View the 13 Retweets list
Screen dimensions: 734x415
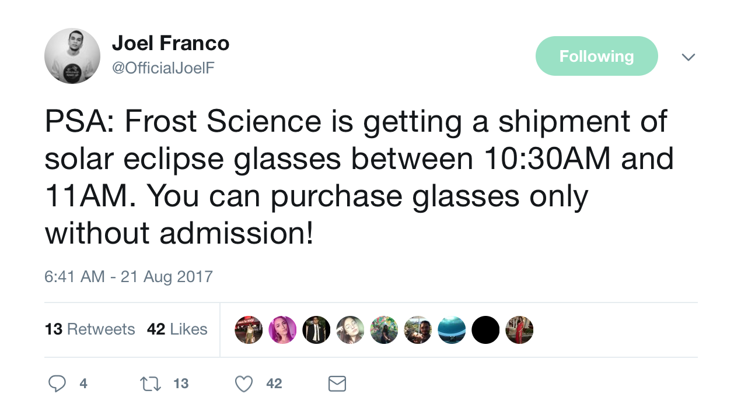[90, 329]
